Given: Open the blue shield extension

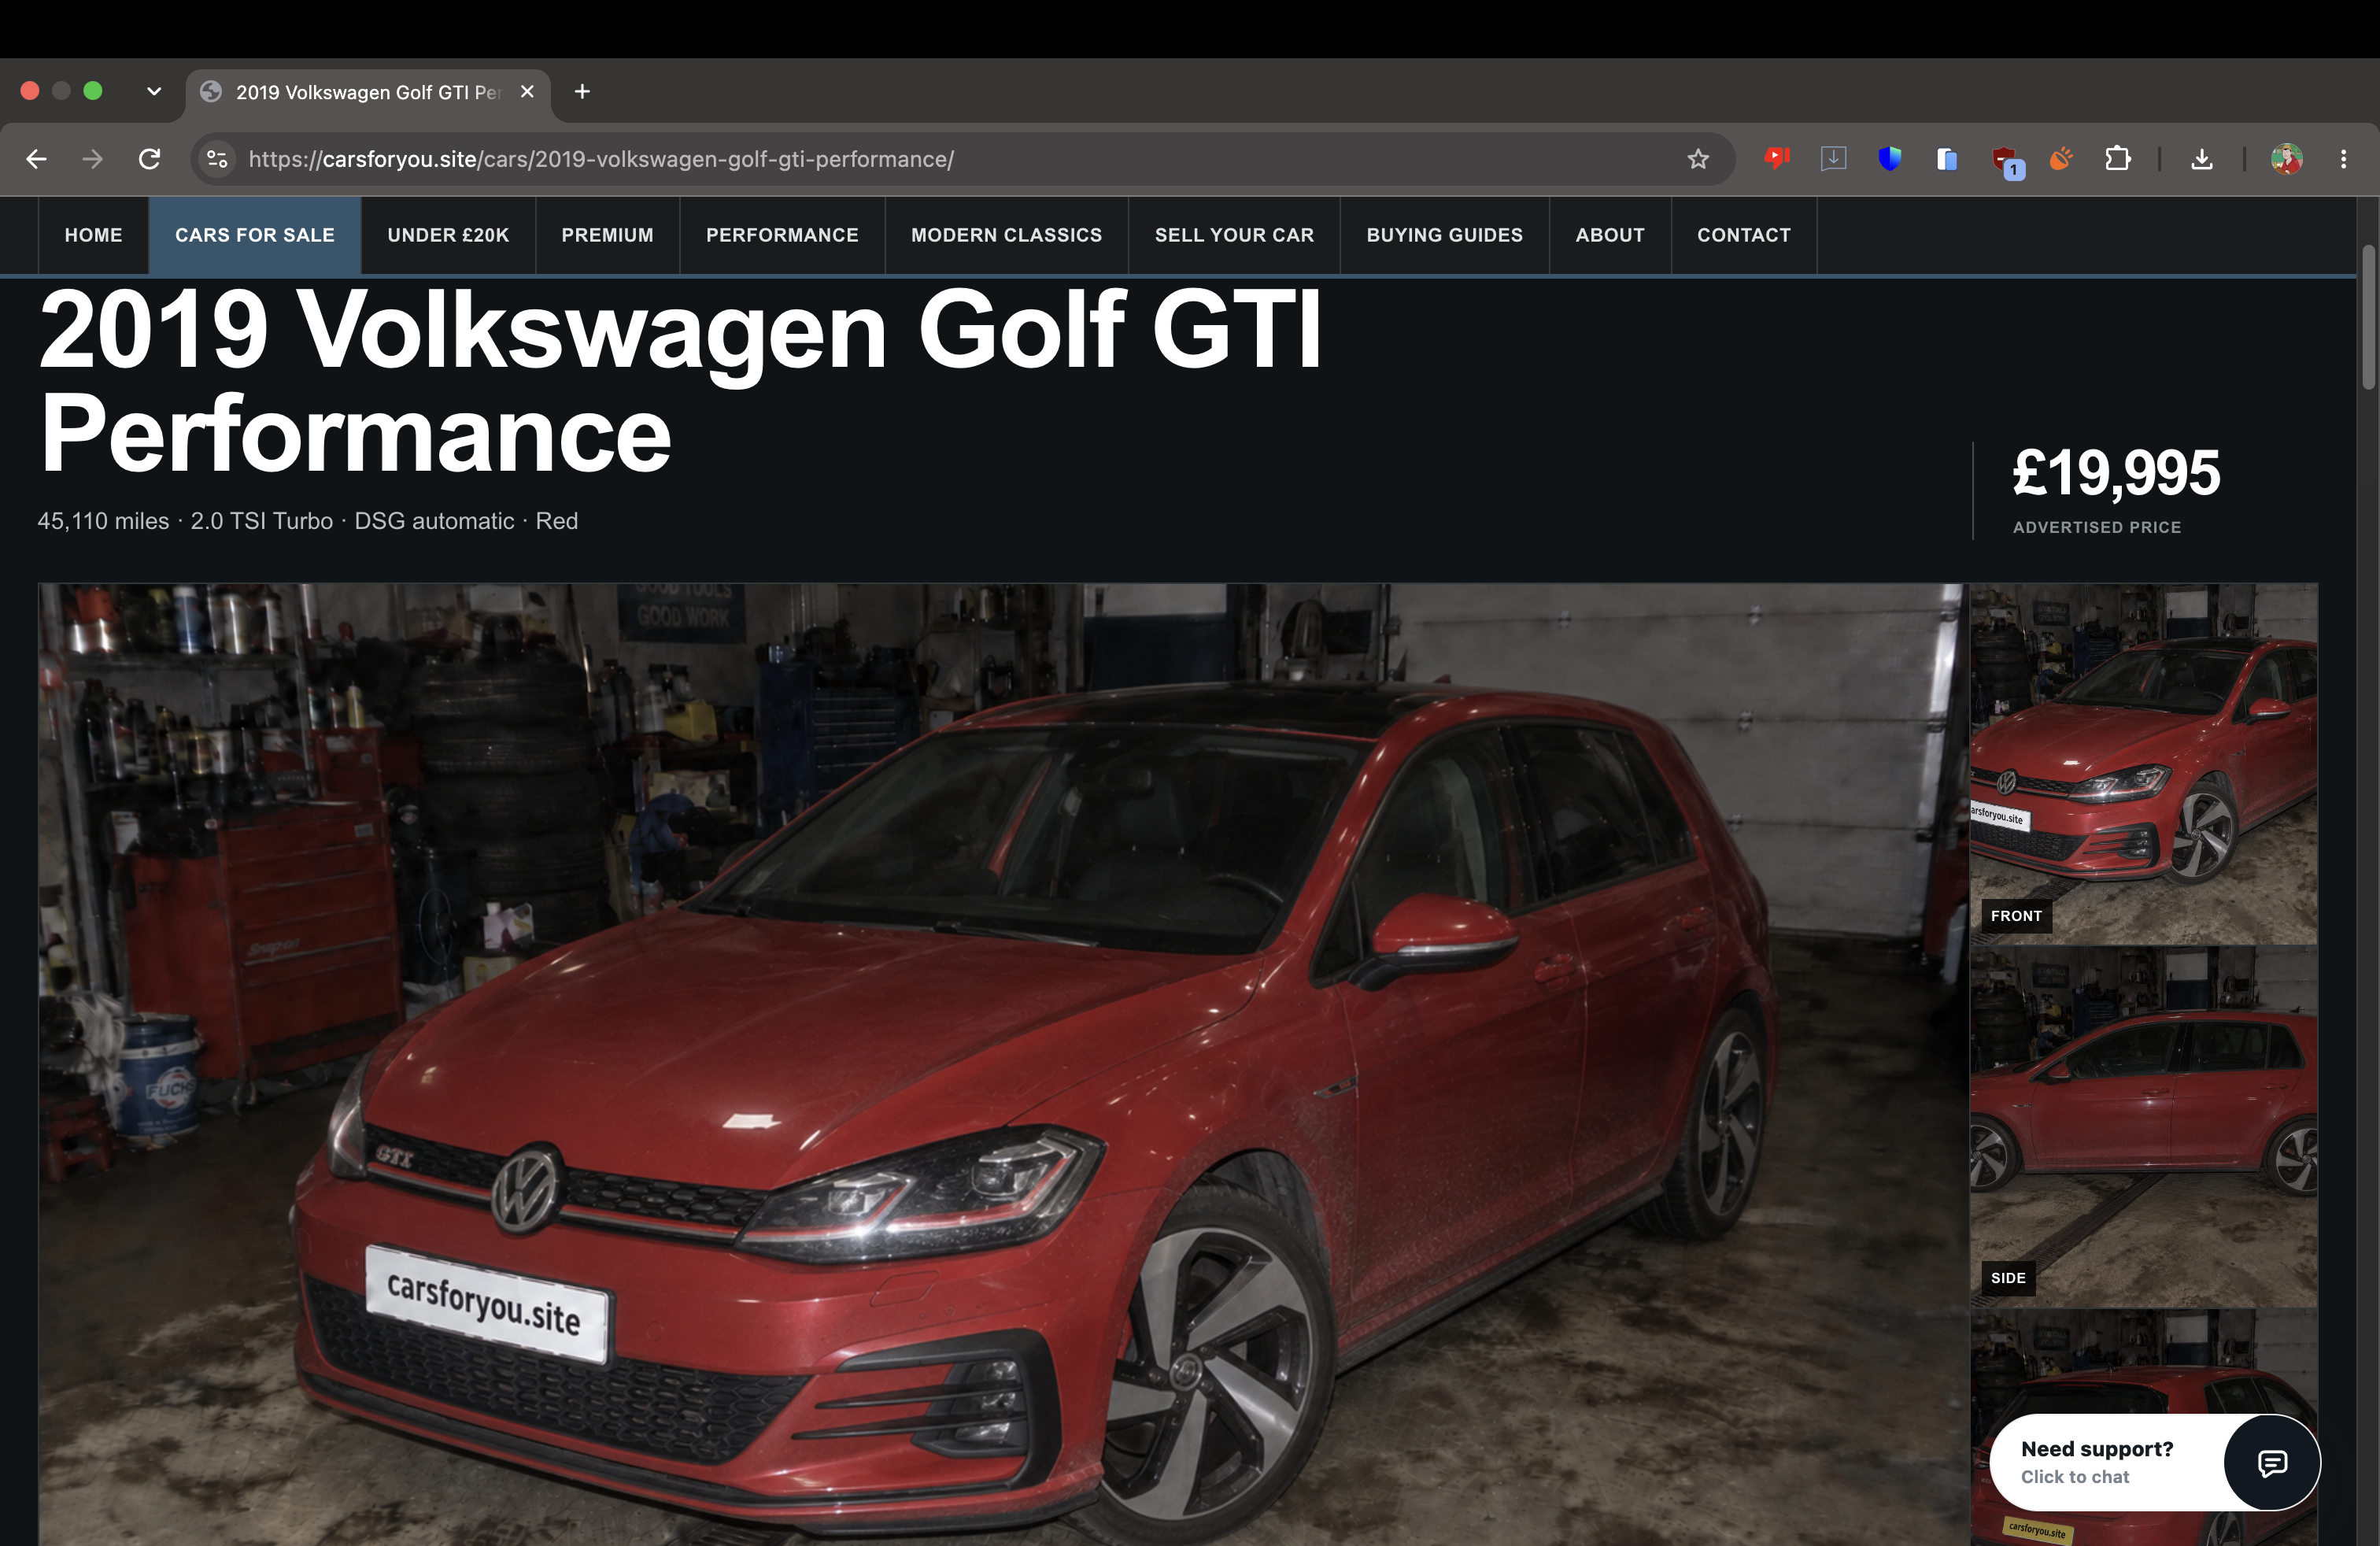Looking at the screenshot, I should (1889, 158).
